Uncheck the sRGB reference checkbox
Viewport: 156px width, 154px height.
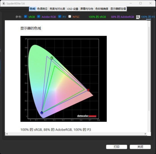coord(26,17)
